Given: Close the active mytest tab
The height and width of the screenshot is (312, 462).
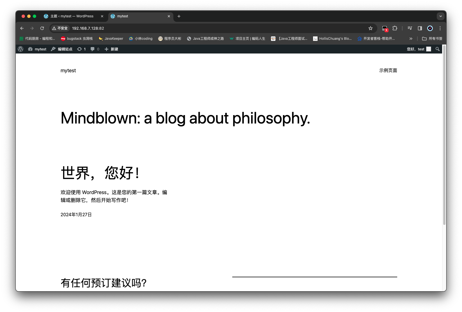Looking at the screenshot, I should pos(169,16).
